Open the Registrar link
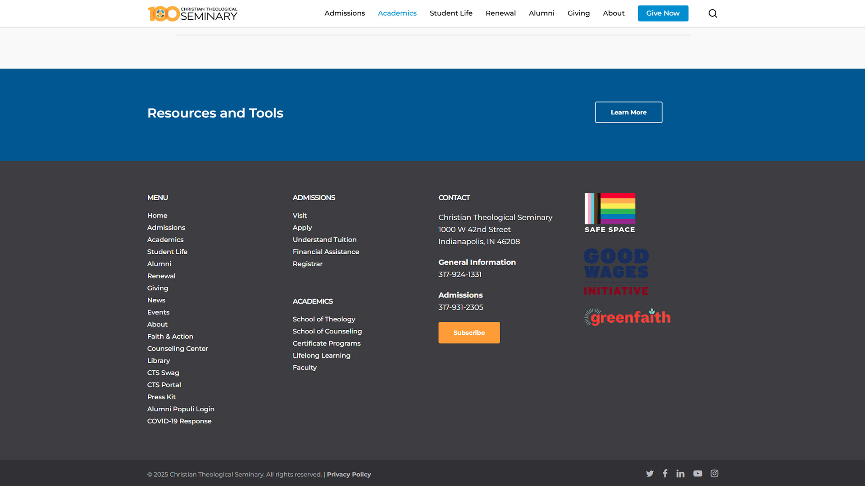Screen dimensions: 865x486 pos(308,264)
